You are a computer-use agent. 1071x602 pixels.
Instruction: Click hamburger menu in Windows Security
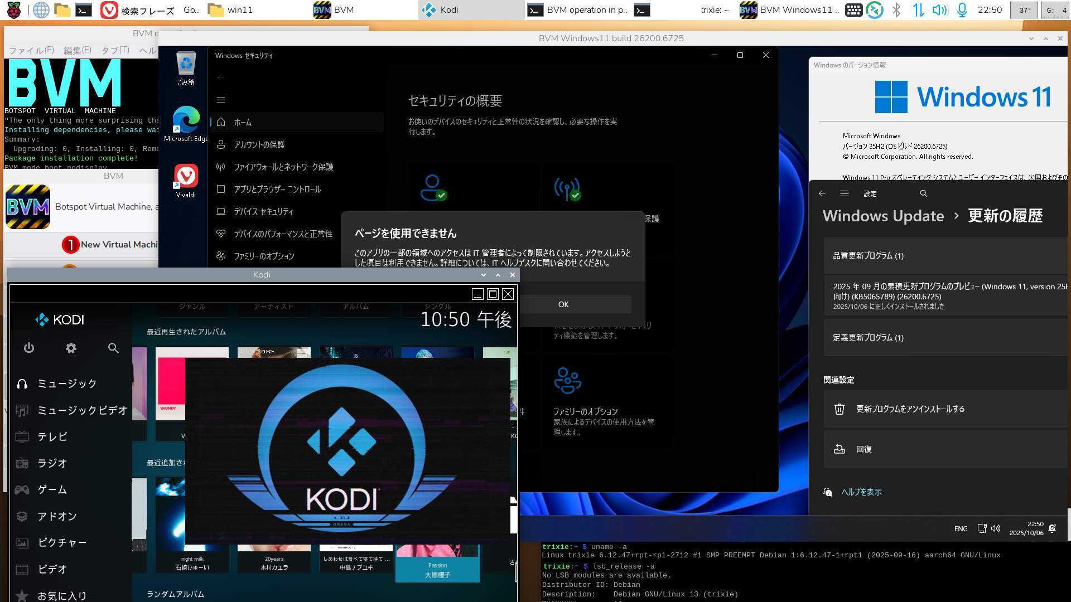(221, 100)
